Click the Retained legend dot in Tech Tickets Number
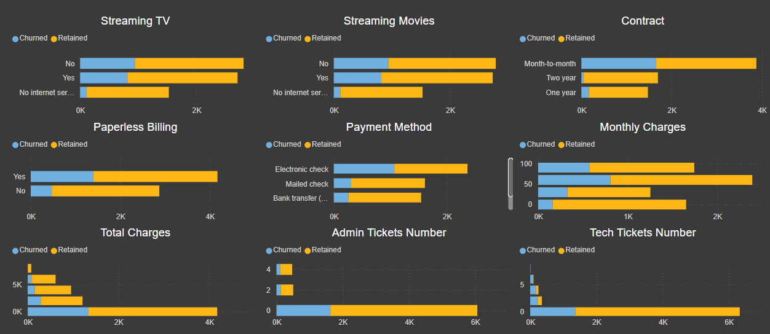The height and width of the screenshot is (334, 770). pyautogui.click(x=562, y=251)
